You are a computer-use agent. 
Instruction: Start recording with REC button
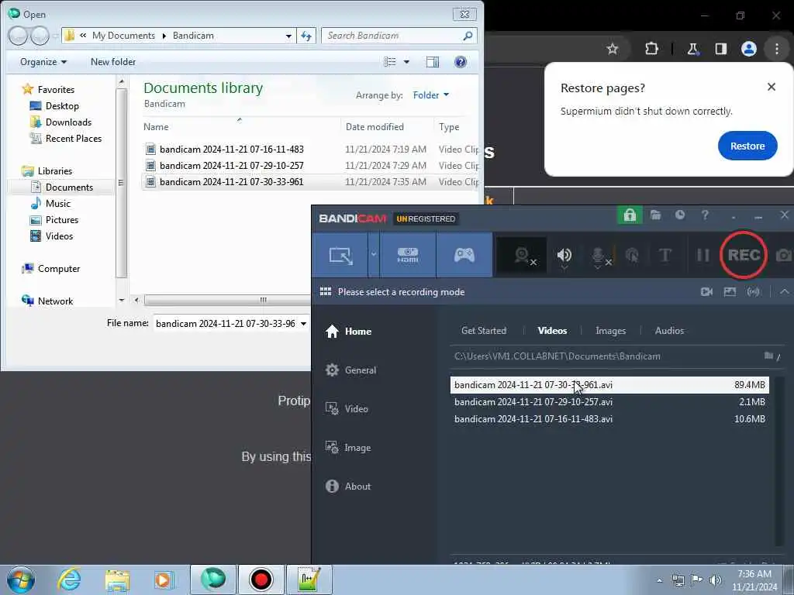point(744,255)
